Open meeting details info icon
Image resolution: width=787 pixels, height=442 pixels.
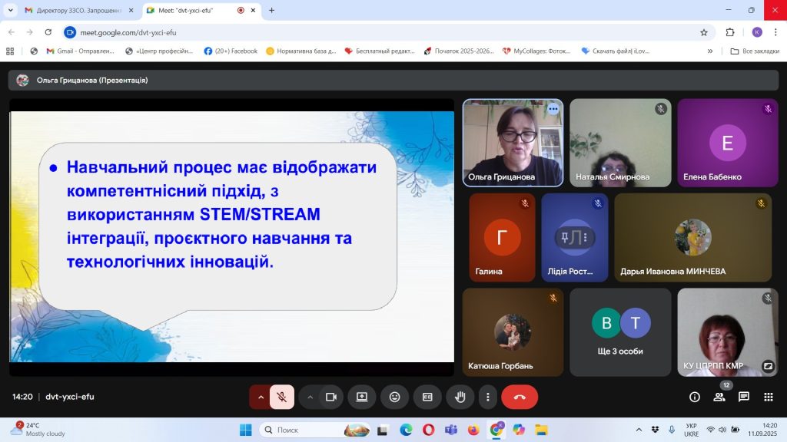pyautogui.click(x=695, y=397)
